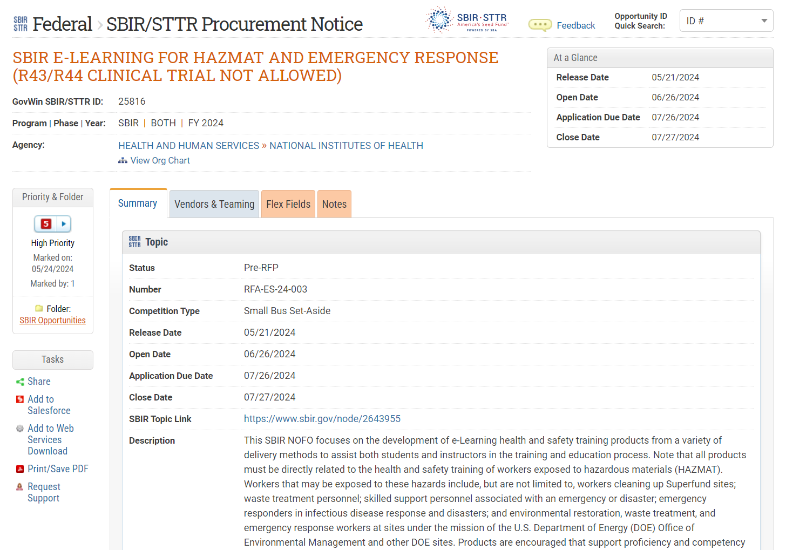The image size is (786, 550).
Task: Switch to the Vendors & Teaming tab
Action: (x=214, y=204)
